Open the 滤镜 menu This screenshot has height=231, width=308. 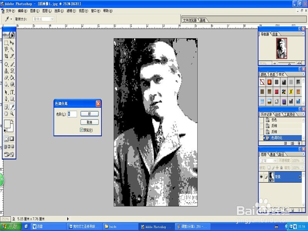pyautogui.click(x=71, y=11)
